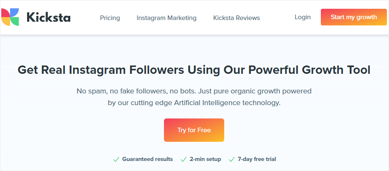Viewport: 389px width, 171px height.
Task: Click the Start my growth button
Action: pyautogui.click(x=354, y=17)
